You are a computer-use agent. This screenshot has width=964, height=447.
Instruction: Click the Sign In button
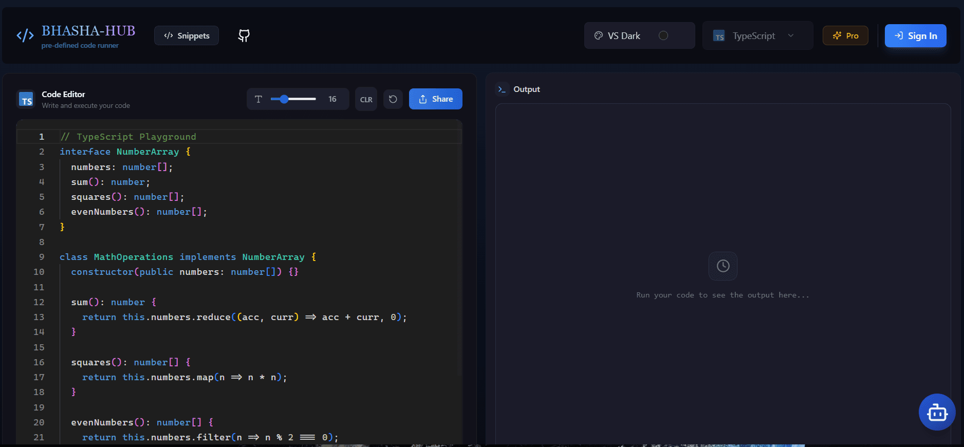(915, 35)
